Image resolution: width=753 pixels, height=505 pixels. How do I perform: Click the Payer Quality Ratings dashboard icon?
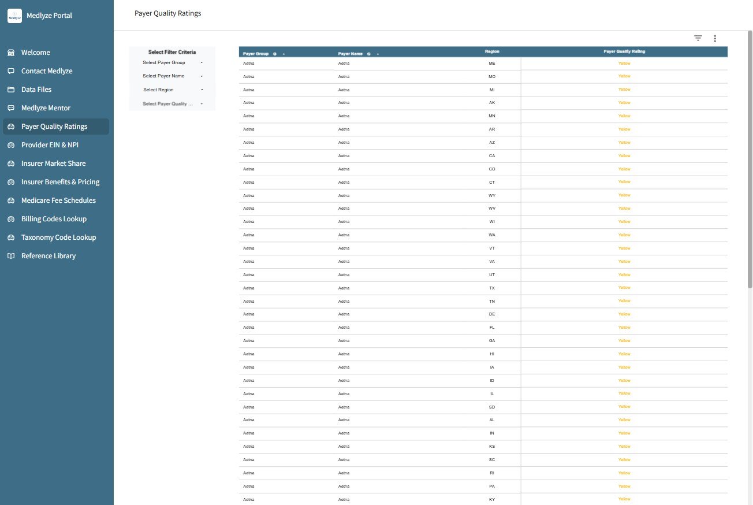coord(11,127)
